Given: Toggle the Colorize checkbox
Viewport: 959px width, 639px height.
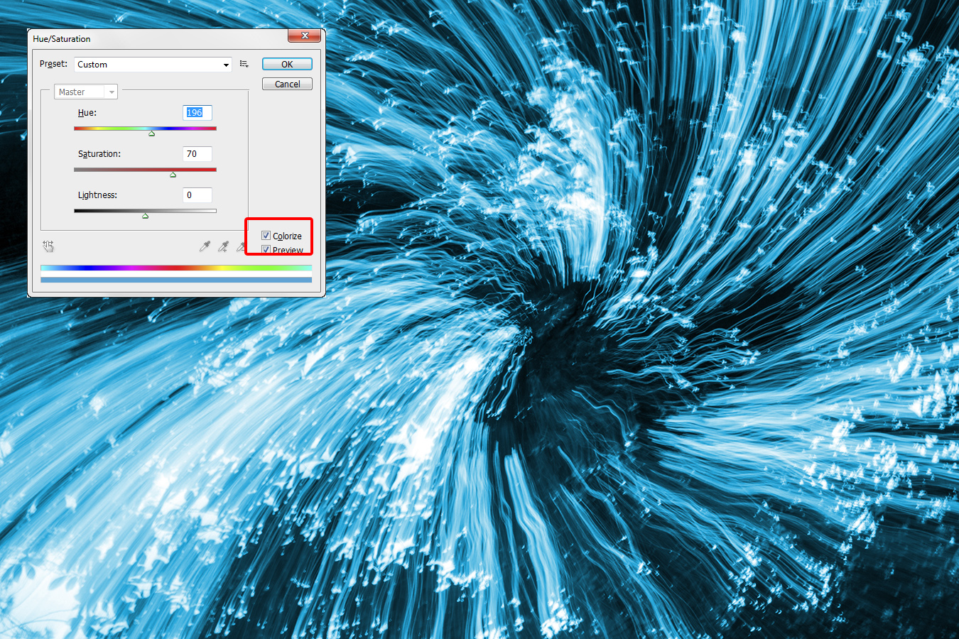Looking at the screenshot, I should 266,236.
